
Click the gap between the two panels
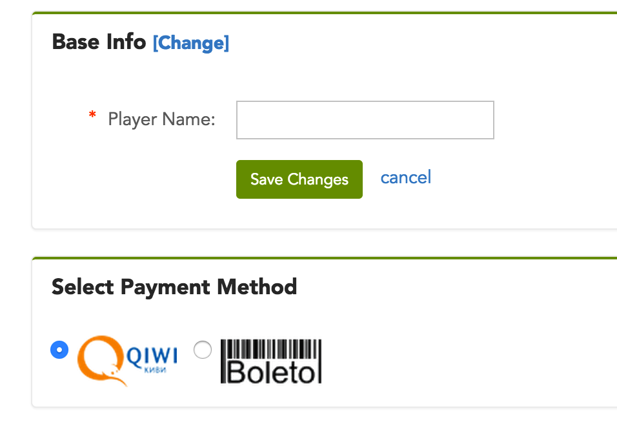pos(323,243)
